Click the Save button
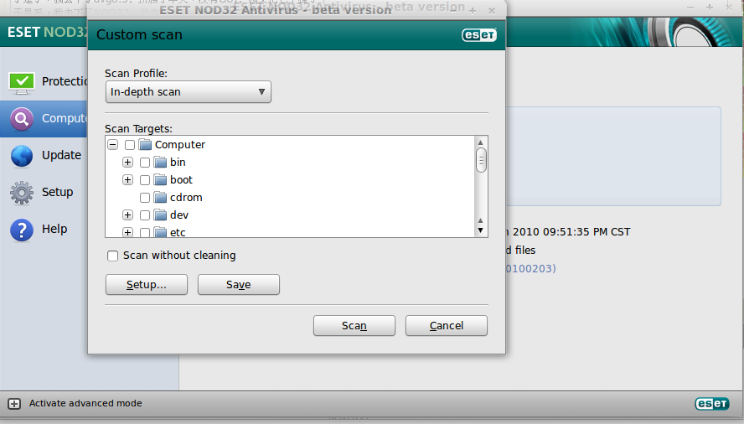The image size is (744, 424). (x=239, y=284)
